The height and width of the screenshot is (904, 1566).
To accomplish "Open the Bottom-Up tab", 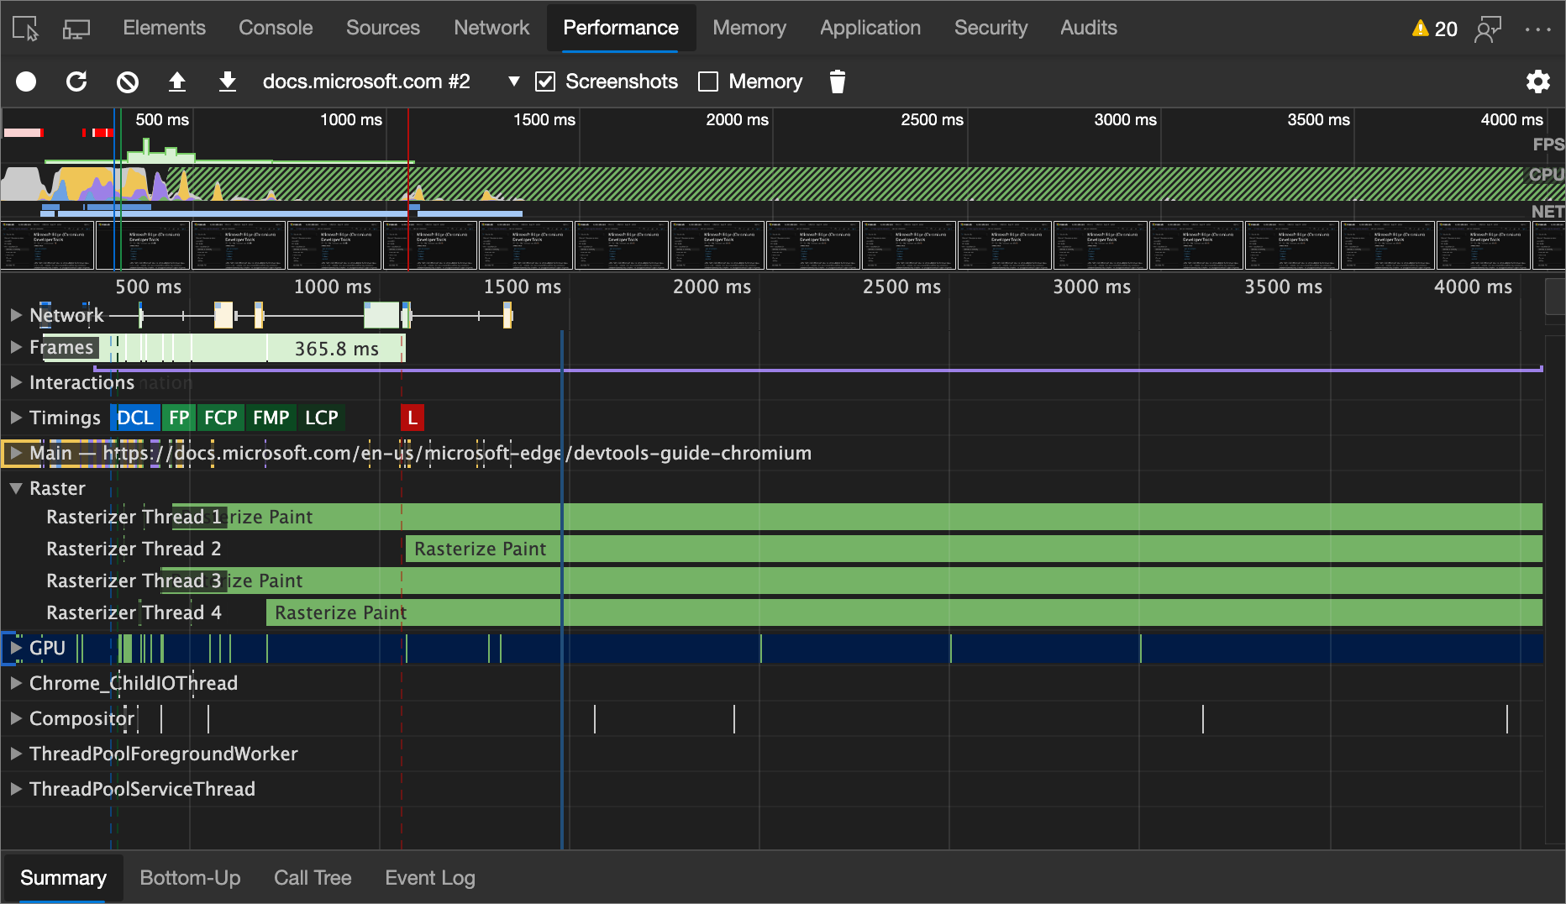I will pos(190,877).
